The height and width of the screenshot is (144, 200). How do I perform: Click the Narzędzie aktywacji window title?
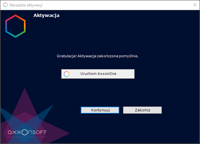click(26, 5)
